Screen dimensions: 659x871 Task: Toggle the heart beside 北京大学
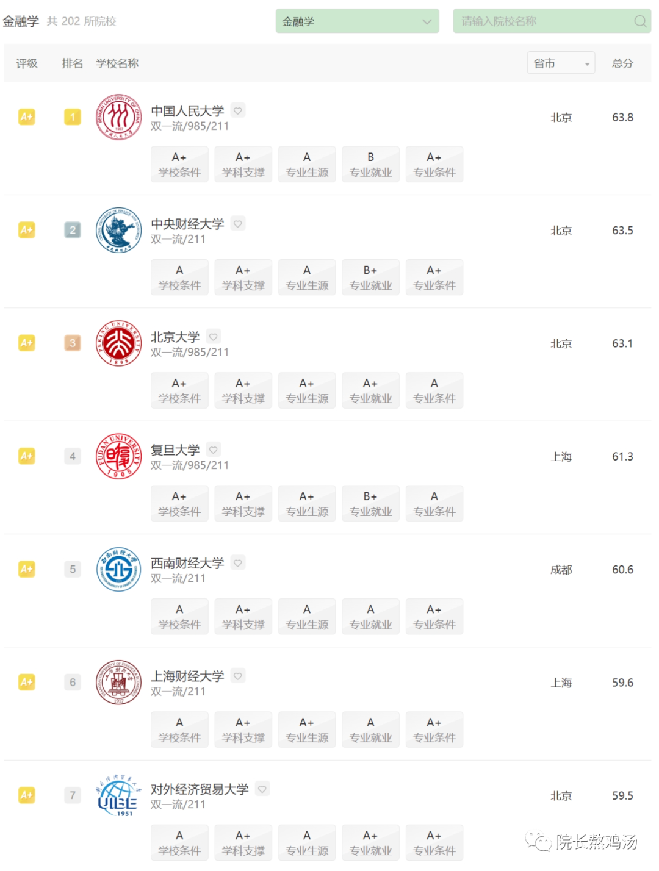tap(214, 337)
